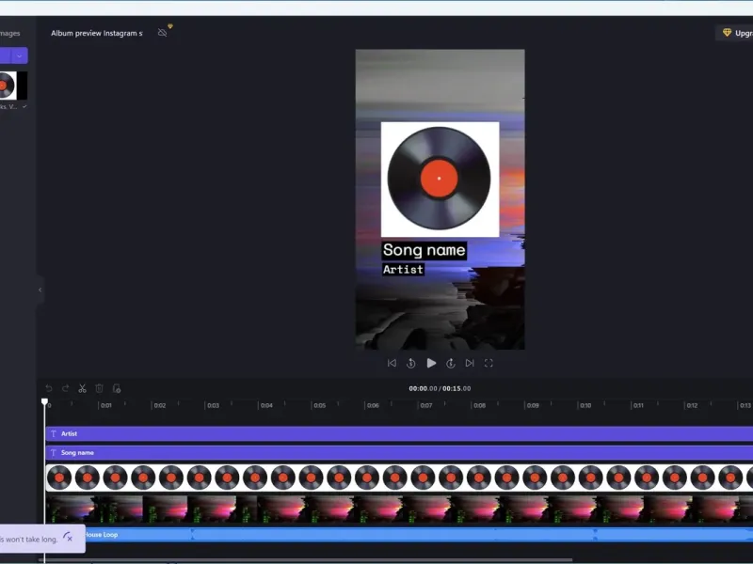Open the purple import dropdown arrow
Image resolution: width=753 pixels, height=564 pixels.
coord(21,55)
